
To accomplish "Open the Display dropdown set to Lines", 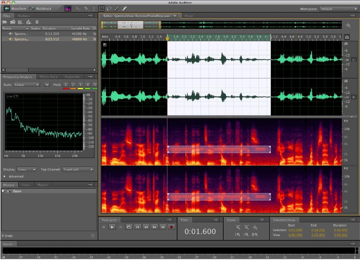I will (x=27, y=170).
